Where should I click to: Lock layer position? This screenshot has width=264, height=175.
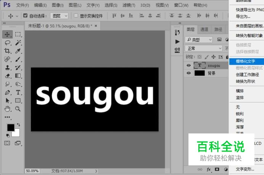(214, 57)
